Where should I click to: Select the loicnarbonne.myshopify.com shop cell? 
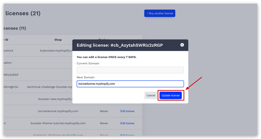[x=58, y=111]
